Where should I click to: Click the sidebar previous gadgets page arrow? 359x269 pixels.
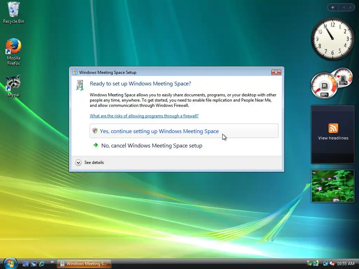coord(344,7)
